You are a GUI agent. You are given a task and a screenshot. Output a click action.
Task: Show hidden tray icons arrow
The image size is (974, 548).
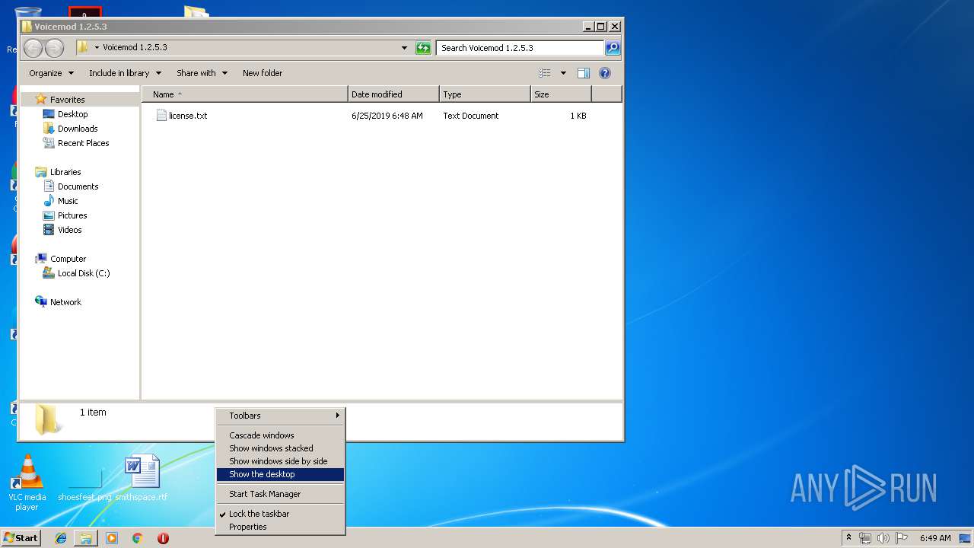click(x=849, y=537)
